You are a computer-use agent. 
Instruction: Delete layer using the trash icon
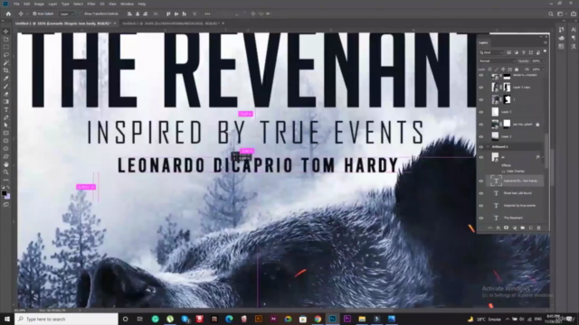tap(538, 228)
